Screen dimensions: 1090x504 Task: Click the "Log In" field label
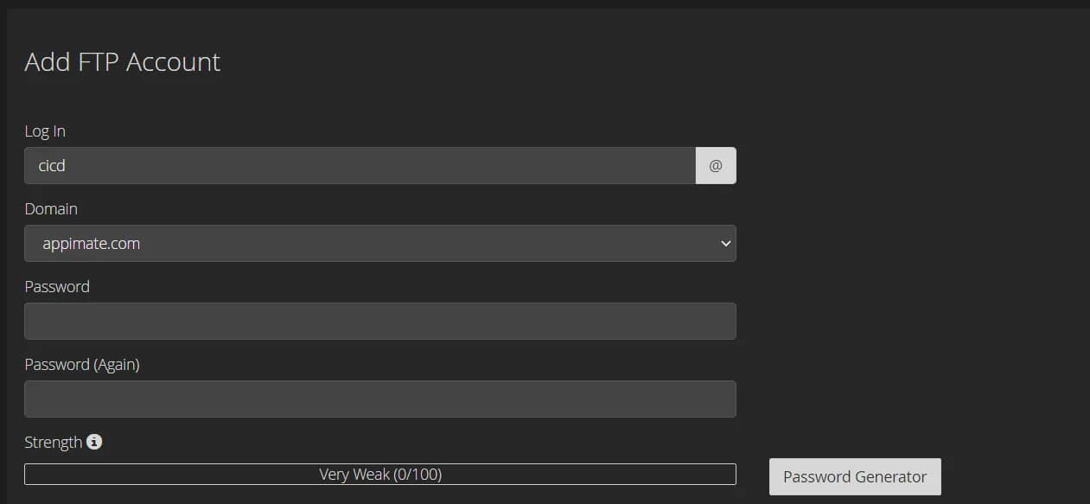tap(45, 131)
